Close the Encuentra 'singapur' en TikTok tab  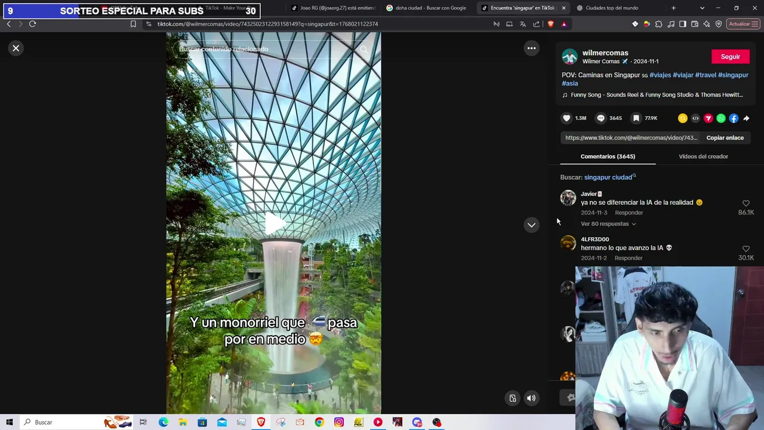(563, 8)
